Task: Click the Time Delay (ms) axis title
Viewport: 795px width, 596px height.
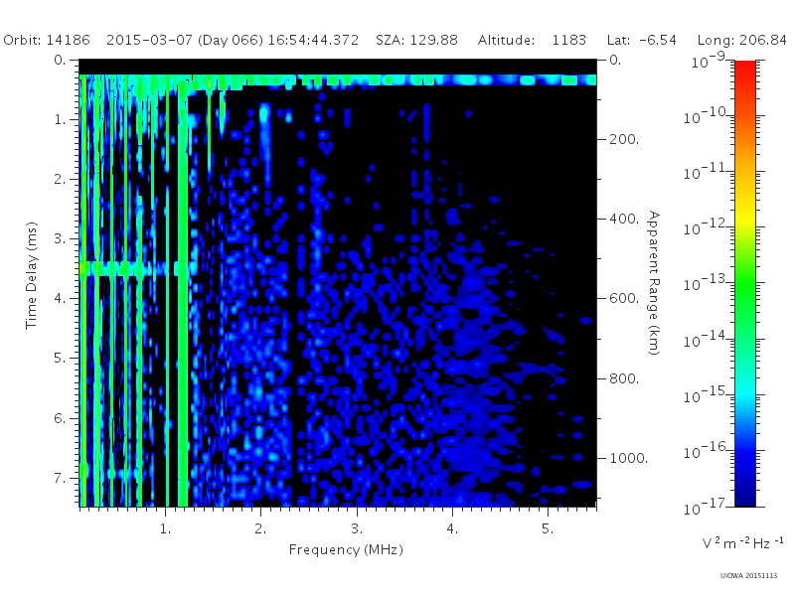Action: click(x=32, y=276)
